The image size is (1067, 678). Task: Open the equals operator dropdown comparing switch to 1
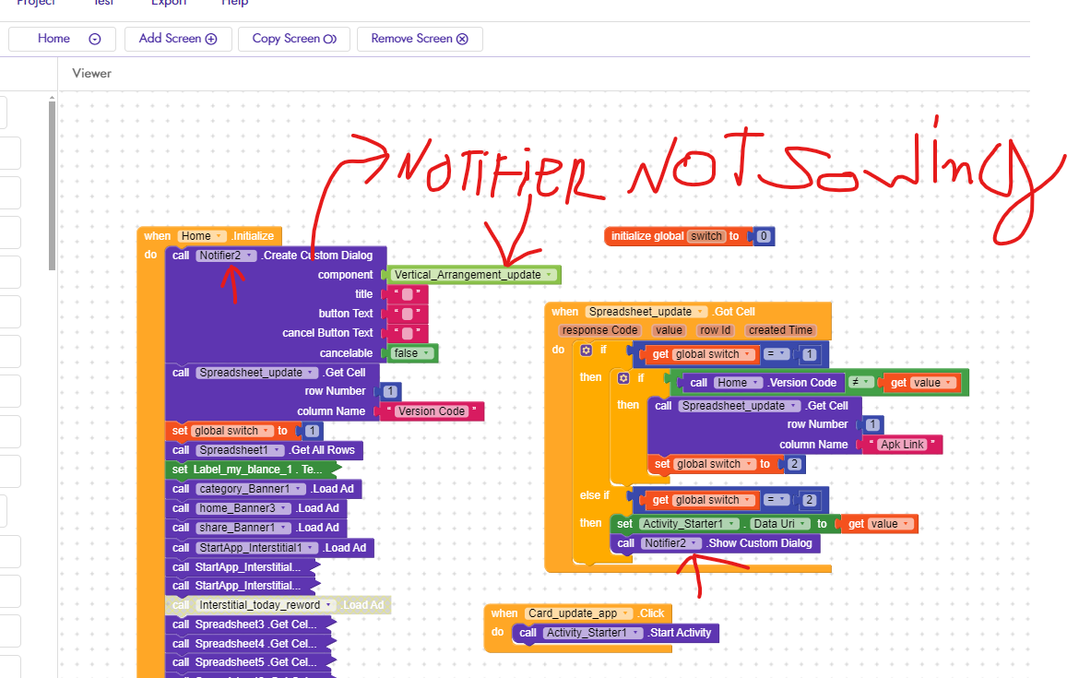pyautogui.click(x=777, y=354)
